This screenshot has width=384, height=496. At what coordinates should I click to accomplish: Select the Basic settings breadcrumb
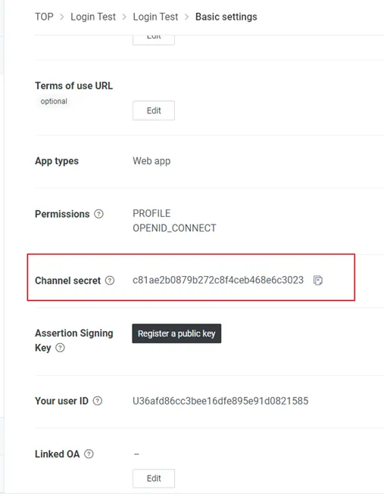point(226,17)
